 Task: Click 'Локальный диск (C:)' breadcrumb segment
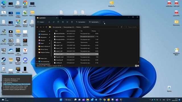[x=69, y=27]
